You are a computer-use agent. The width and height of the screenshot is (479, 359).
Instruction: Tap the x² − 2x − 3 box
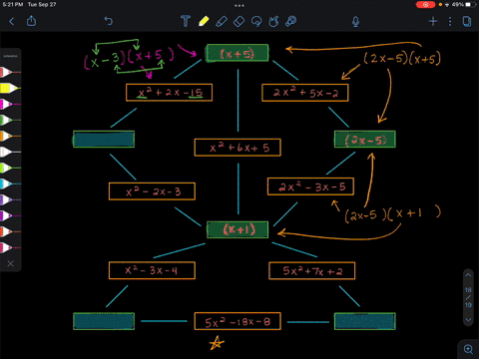(x=152, y=191)
